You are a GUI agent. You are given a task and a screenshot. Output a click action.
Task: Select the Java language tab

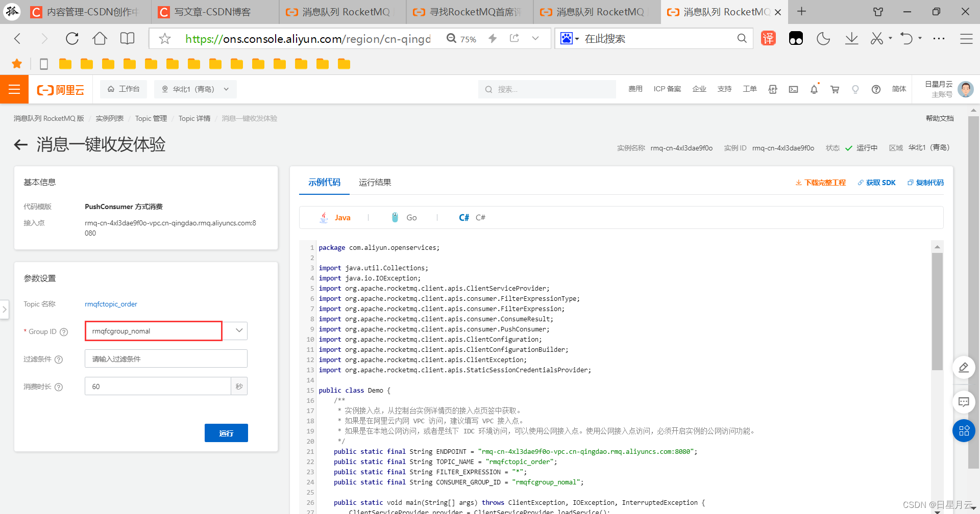coord(335,217)
